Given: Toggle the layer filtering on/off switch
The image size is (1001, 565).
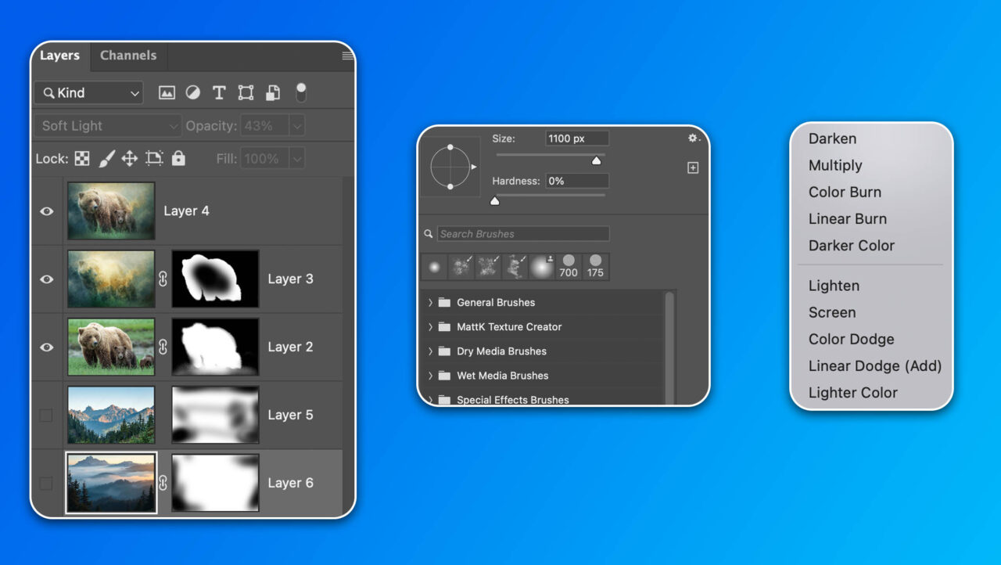Looking at the screenshot, I should [301, 93].
